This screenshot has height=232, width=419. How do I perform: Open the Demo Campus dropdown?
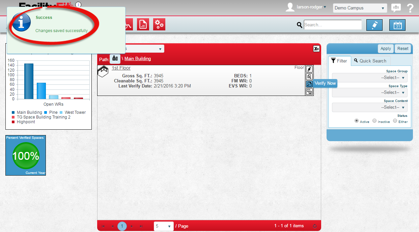click(360, 8)
